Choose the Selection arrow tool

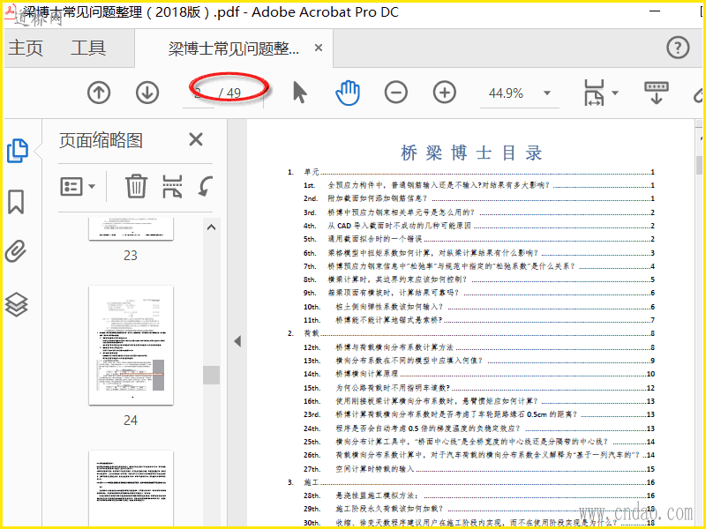299,93
